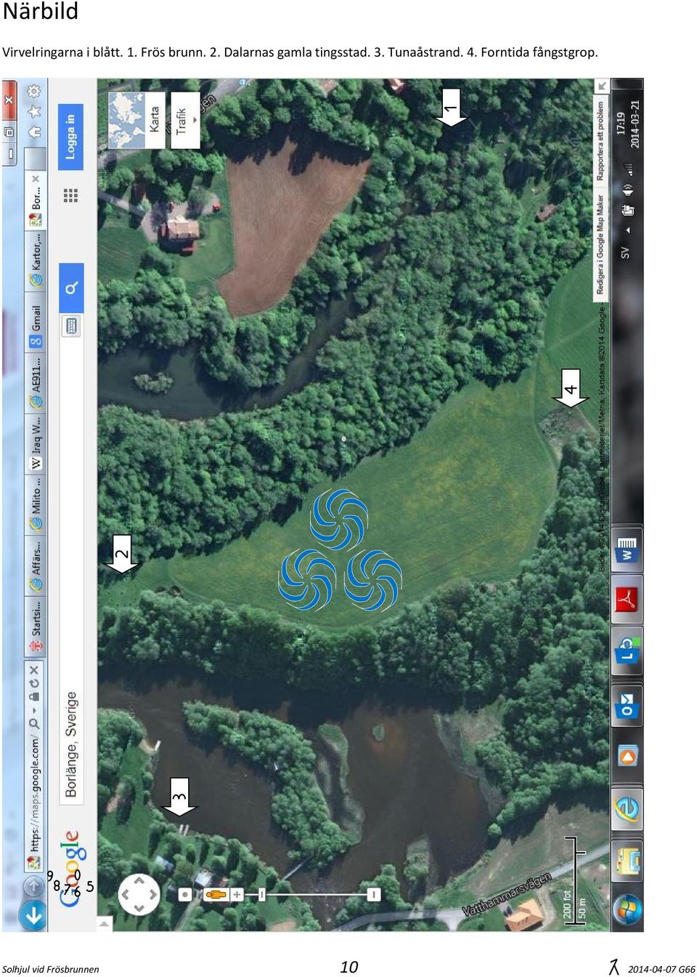
Task: Collapse the map footer with the corner arrow
Action: coord(602,87)
